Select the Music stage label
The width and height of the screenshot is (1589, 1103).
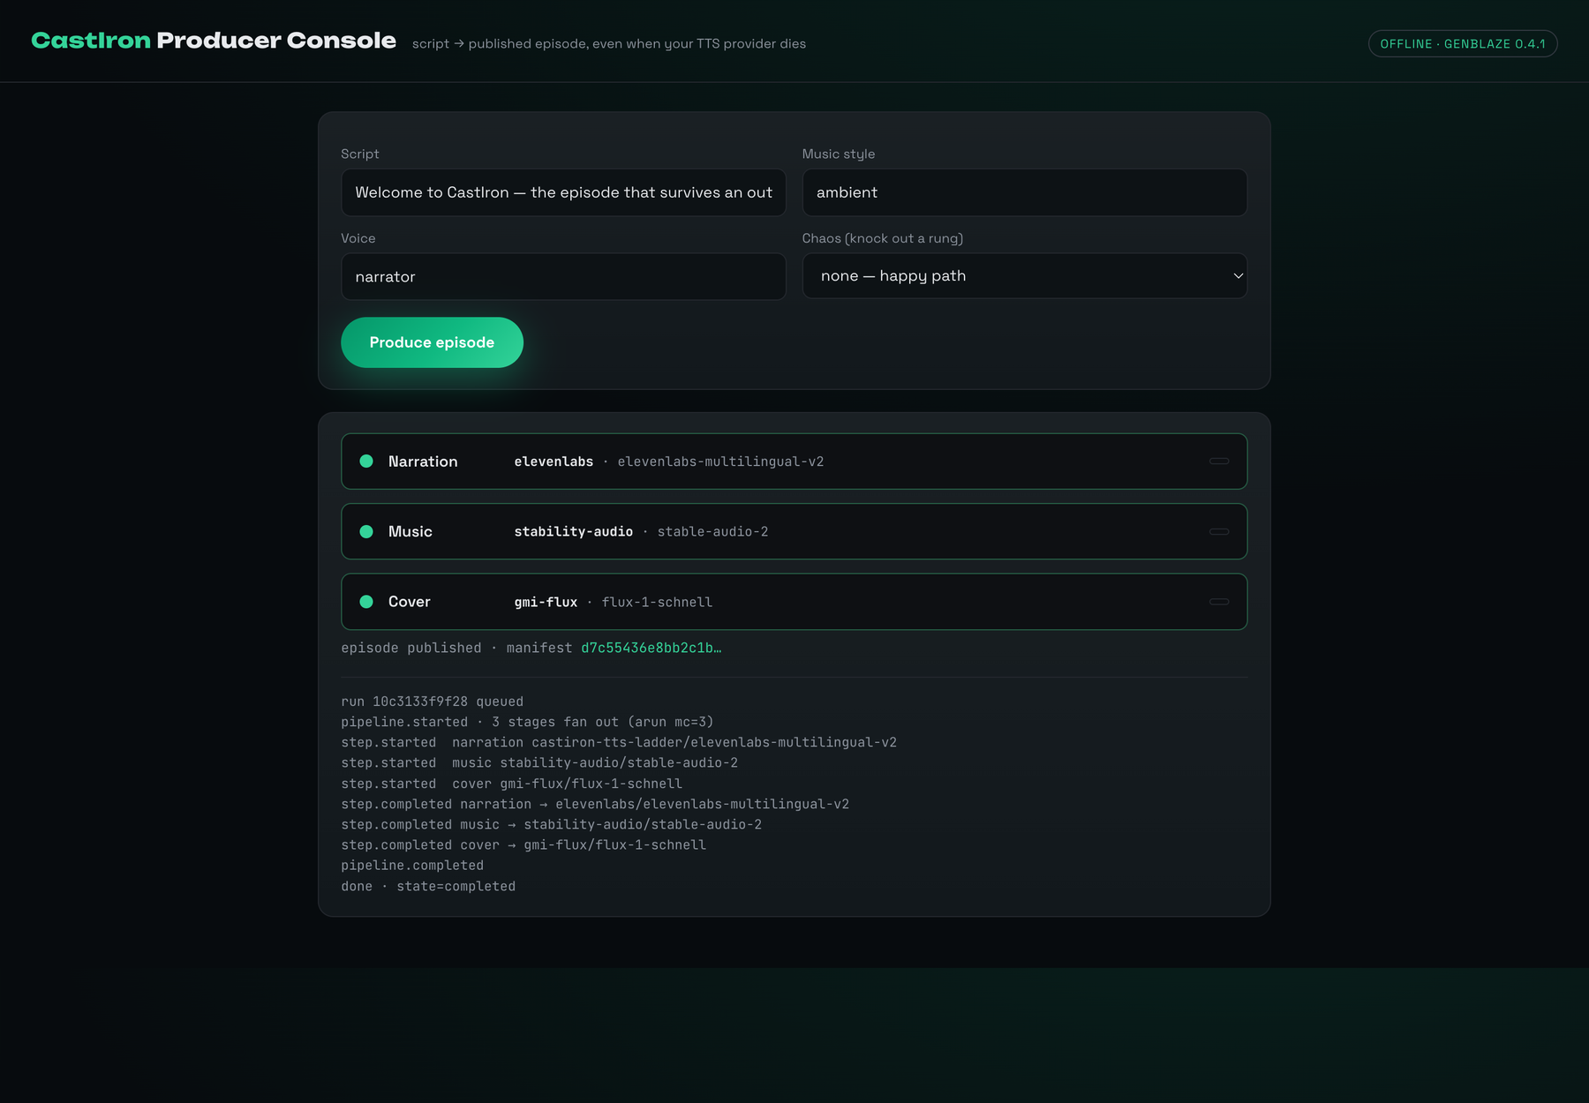pyautogui.click(x=410, y=531)
